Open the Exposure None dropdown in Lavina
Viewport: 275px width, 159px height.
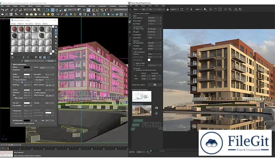click(154, 54)
